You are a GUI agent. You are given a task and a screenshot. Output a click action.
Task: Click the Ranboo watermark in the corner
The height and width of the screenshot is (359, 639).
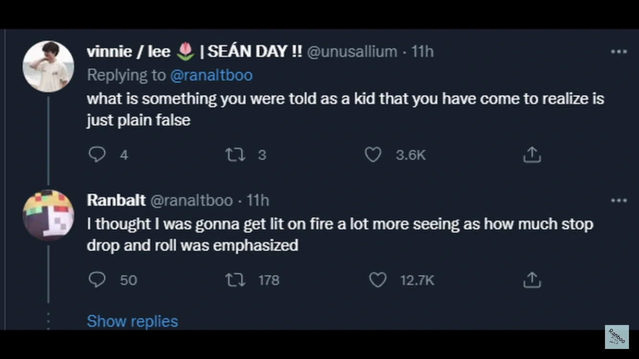point(616,337)
